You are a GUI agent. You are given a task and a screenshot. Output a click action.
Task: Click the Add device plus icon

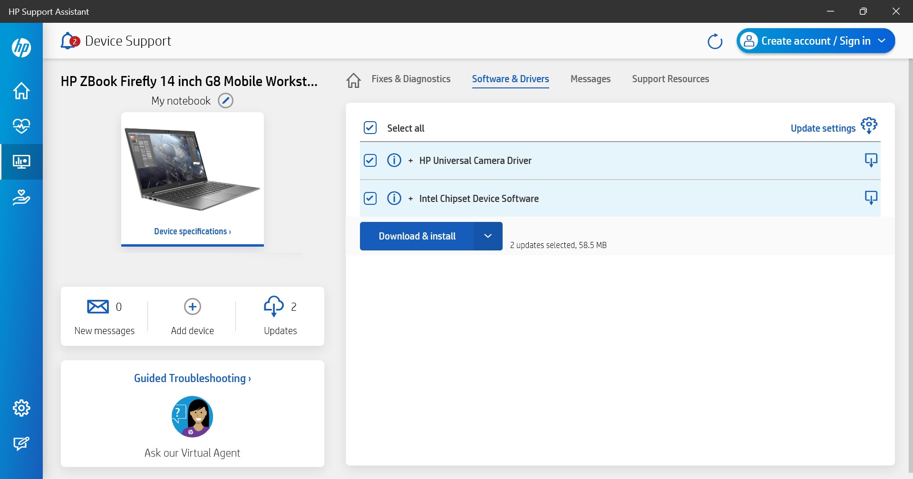pos(193,307)
